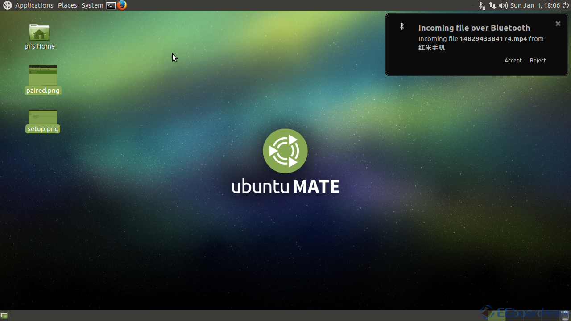Image resolution: width=571 pixels, height=321 pixels.
Task: Accept the incoming Bluetooth file
Action: [513, 60]
